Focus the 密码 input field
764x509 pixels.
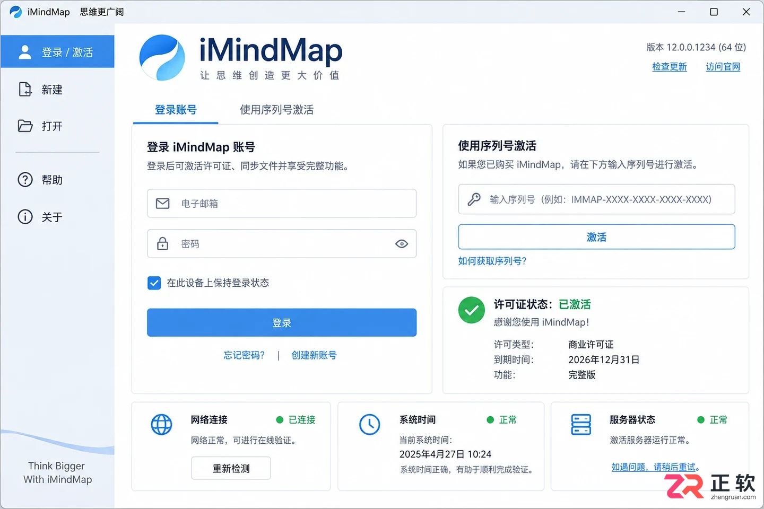tap(282, 244)
